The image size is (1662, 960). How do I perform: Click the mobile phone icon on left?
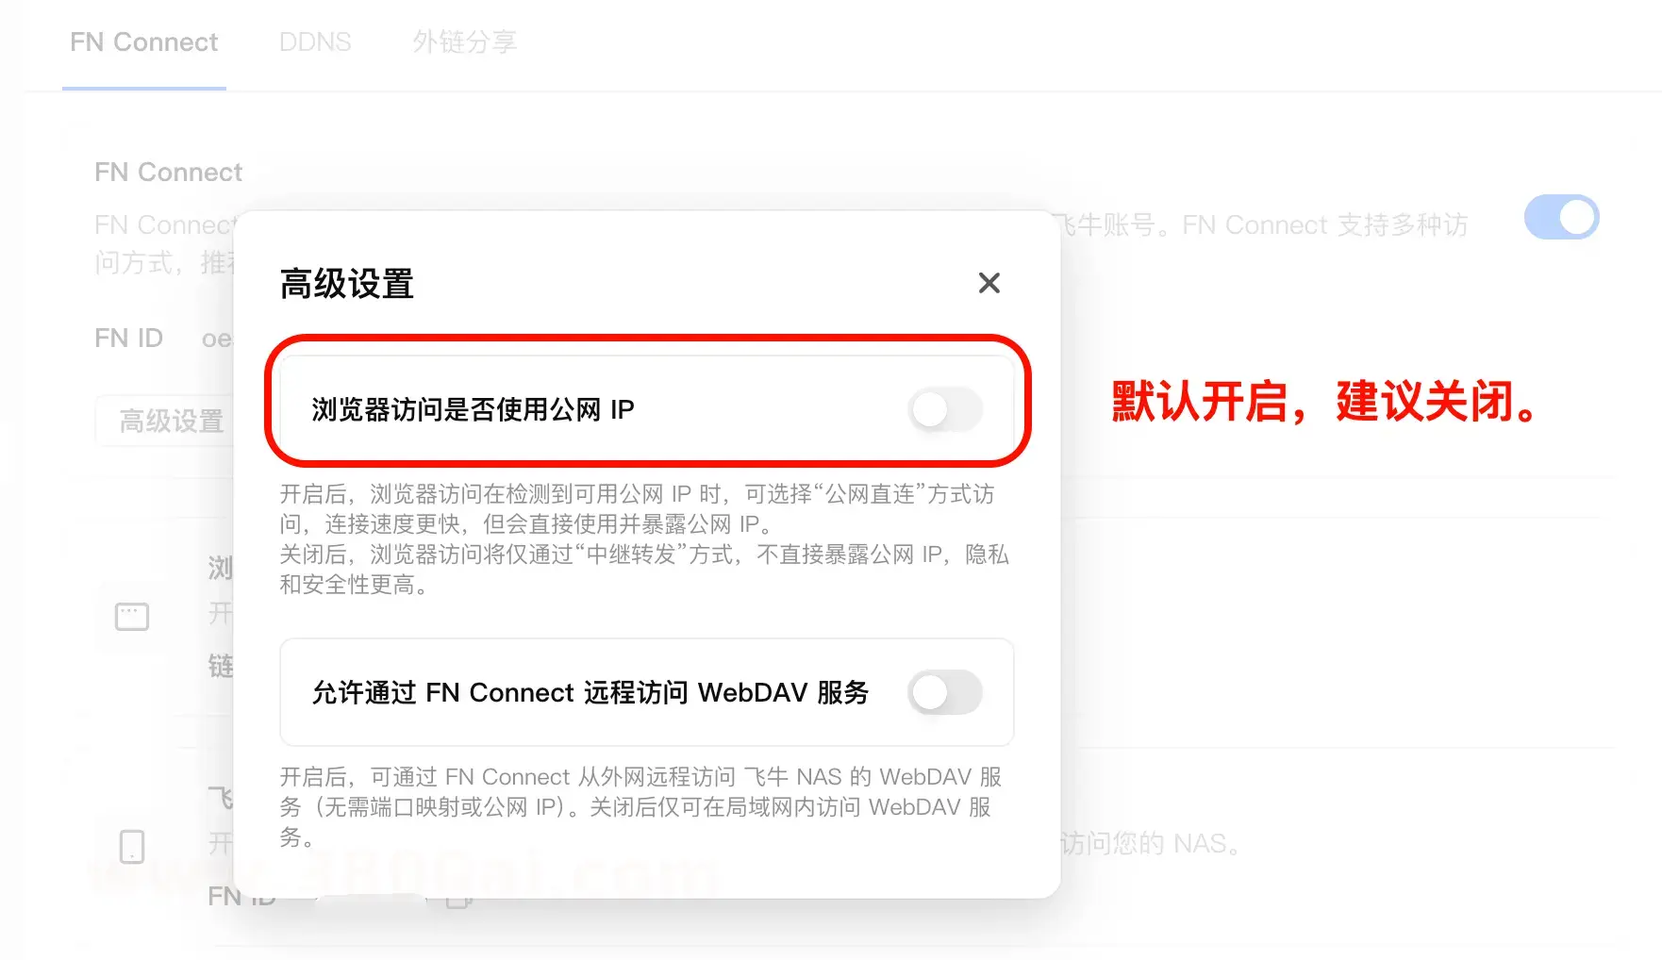point(132,846)
